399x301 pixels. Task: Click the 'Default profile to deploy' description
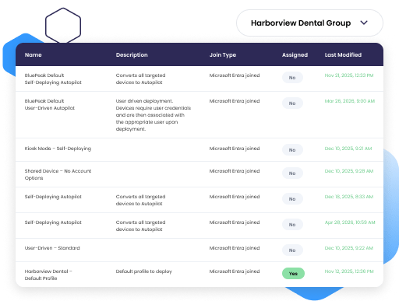coord(144,271)
